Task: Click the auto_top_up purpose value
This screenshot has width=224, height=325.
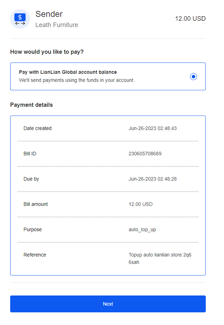Action: click(142, 230)
